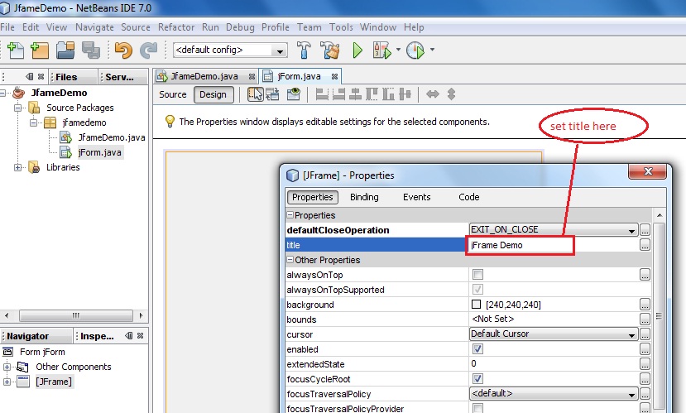Click the alwaysOnTopSupported checkbox

pos(477,290)
